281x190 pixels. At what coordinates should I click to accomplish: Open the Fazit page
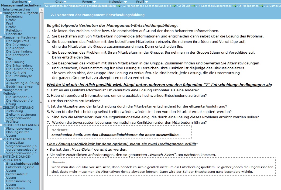click(x=10, y=23)
